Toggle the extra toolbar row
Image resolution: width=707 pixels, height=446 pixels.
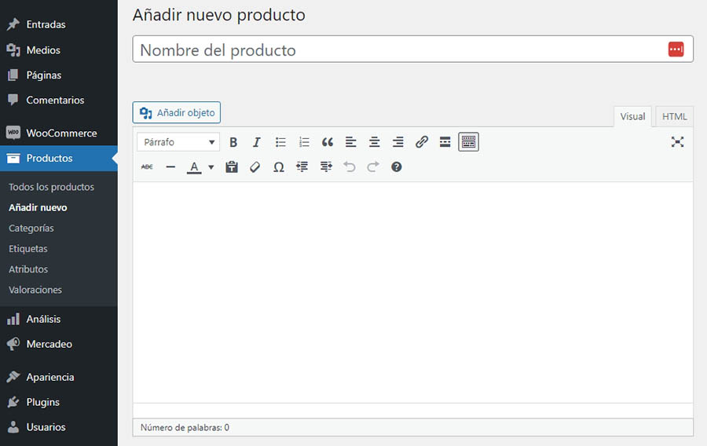(468, 142)
